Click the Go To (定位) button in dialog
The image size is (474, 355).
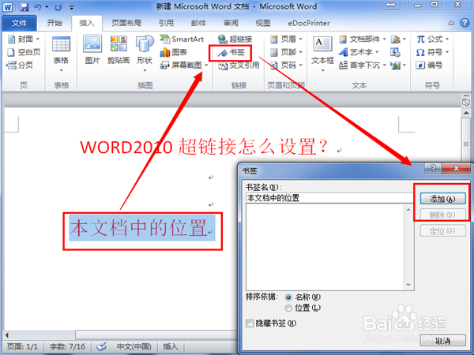click(x=443, y=231)
